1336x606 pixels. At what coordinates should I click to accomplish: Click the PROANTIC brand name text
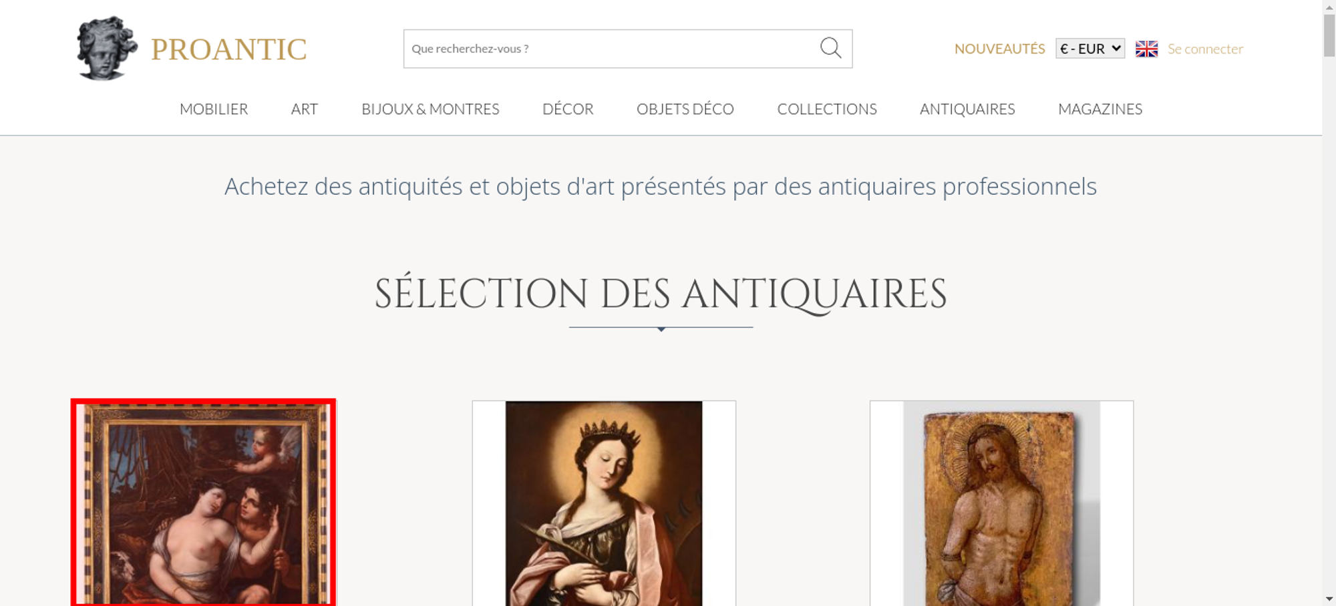tap(228, 49)
